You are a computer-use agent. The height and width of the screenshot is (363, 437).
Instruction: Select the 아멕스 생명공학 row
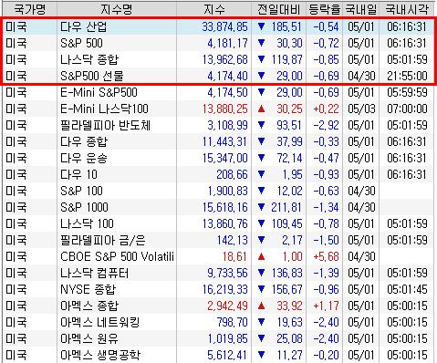tap(218, 355)
